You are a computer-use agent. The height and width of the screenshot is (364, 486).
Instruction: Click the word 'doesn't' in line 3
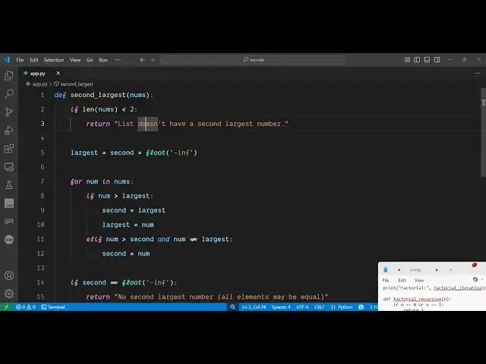pyautogui.click(x=152, y=124)
